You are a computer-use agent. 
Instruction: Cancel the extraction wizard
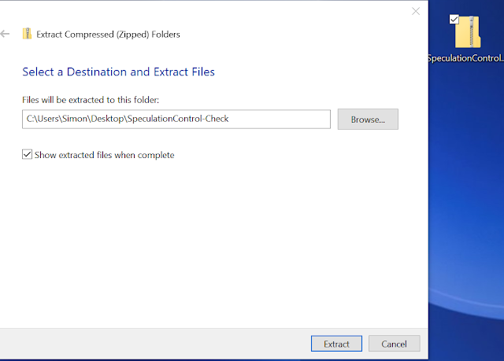coord(394,344)
